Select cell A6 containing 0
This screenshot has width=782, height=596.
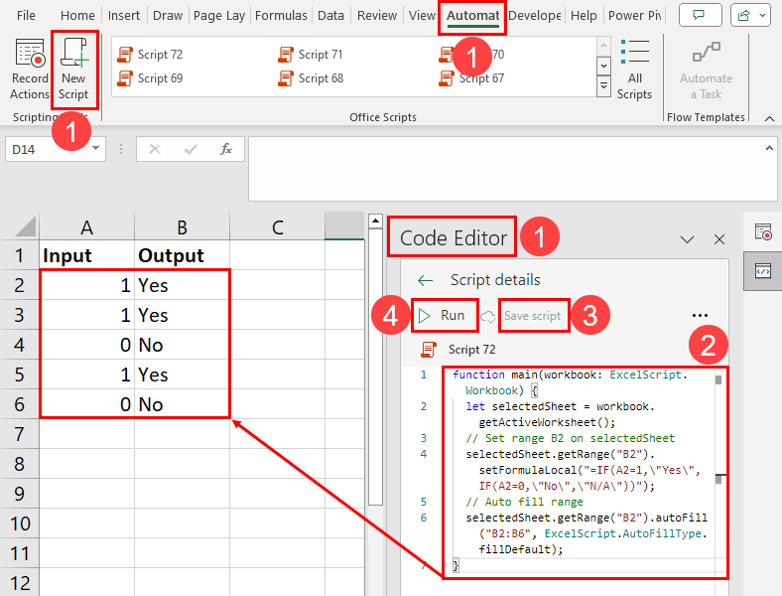[x=86, y=404]
